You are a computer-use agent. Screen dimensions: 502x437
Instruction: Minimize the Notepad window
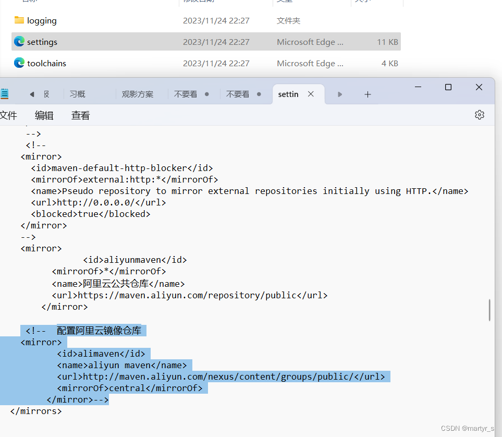[418, 87]
